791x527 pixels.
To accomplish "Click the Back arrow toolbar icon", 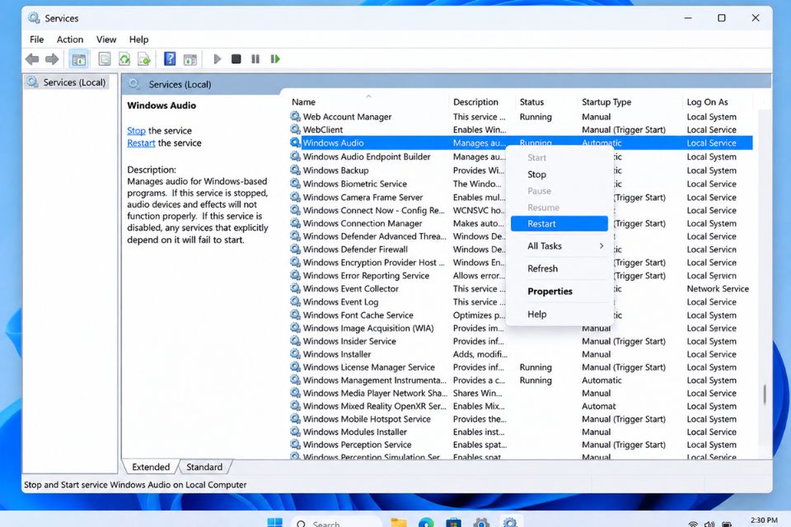I will pyautogui.click(x=32, y=59).
